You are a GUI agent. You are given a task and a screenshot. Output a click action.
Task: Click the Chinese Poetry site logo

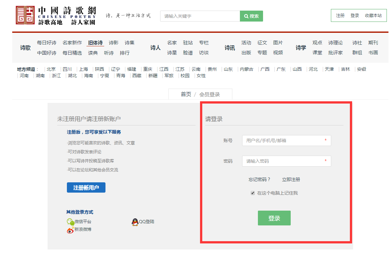(x=25, y=15)
